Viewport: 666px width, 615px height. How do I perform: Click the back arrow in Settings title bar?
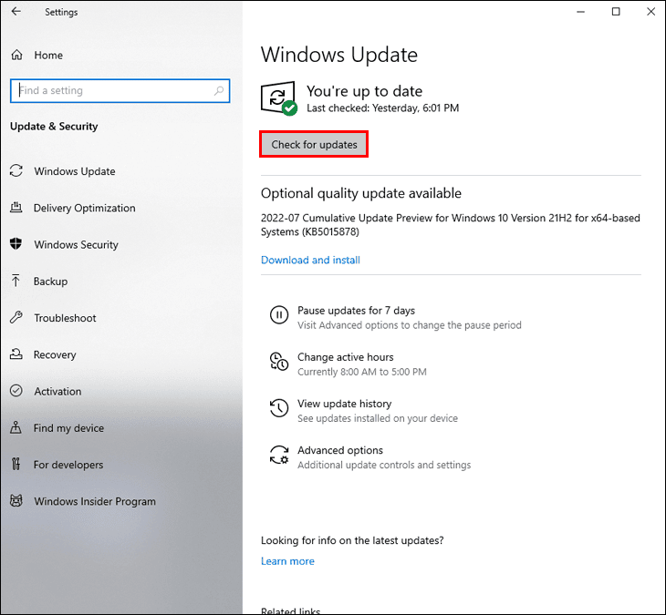click(x=16, y=12)
